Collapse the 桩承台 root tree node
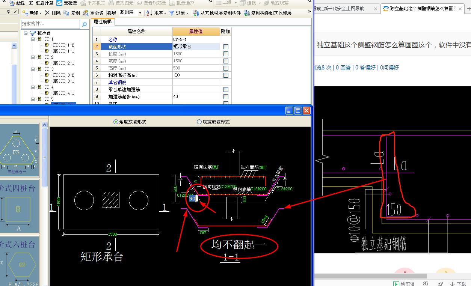The image size is (471, 286). pos(26,33)
